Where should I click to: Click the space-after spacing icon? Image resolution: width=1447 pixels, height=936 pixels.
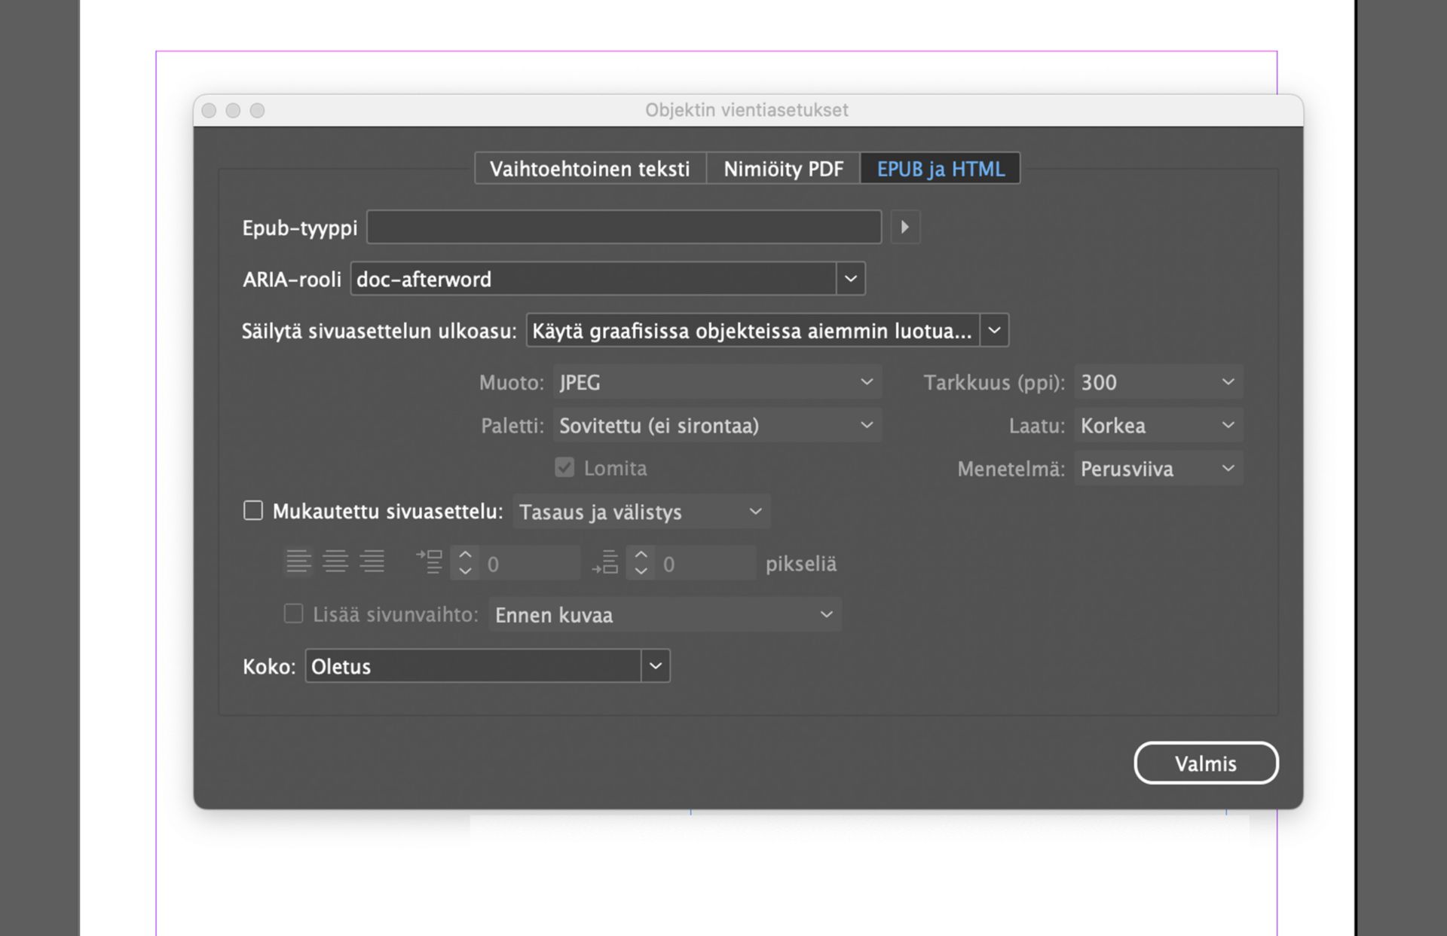coord(605,562)
